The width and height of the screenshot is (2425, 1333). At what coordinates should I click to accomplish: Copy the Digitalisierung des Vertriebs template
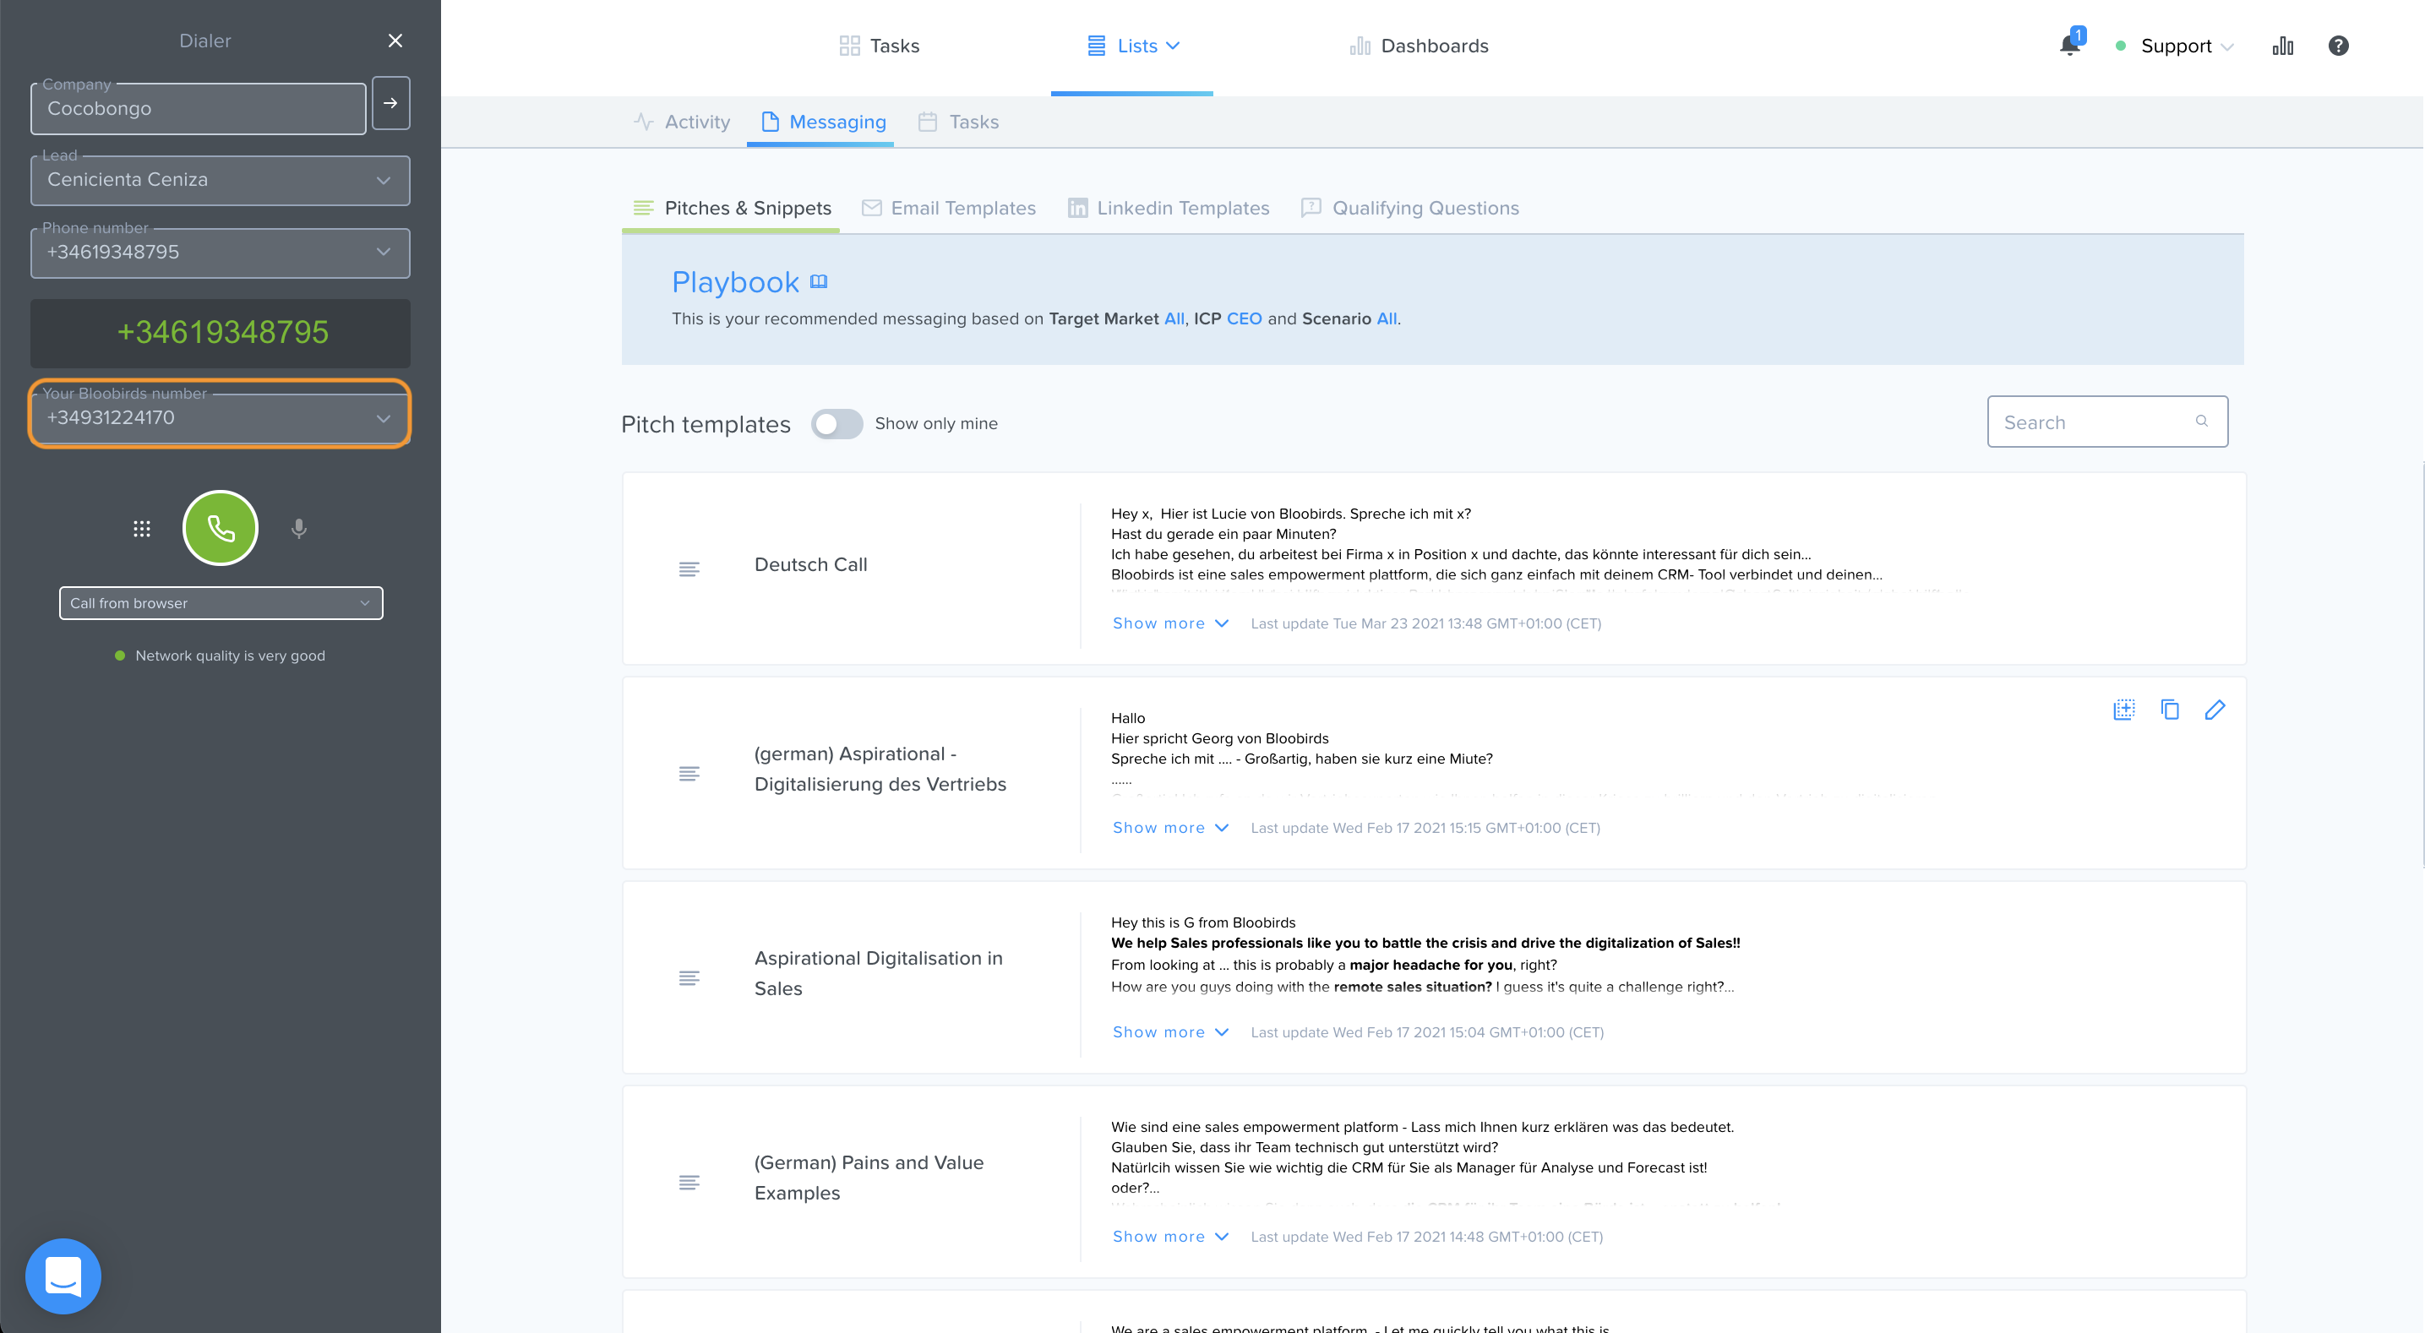pos(2170,710)
